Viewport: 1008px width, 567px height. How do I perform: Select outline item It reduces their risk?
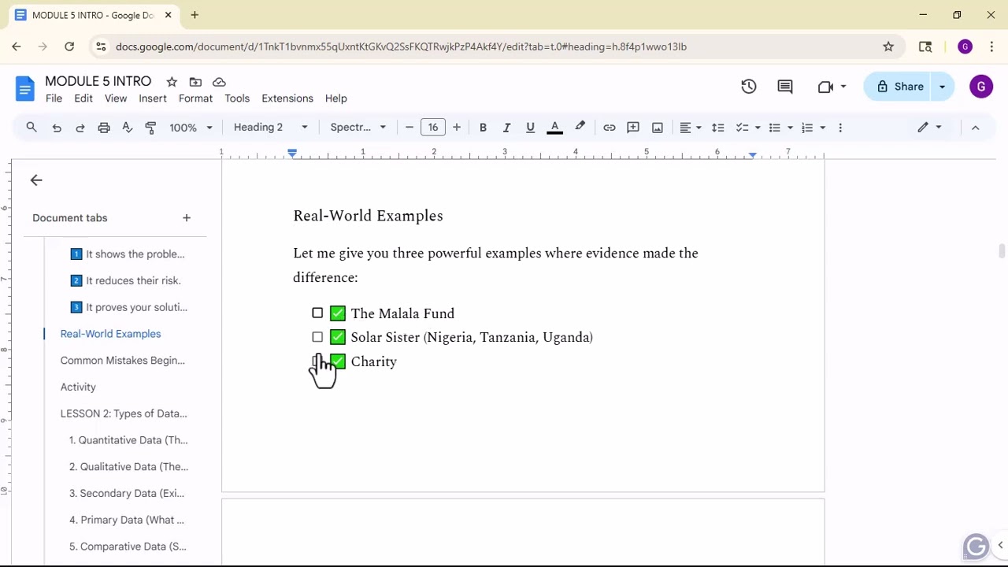[x=126, y=280]
